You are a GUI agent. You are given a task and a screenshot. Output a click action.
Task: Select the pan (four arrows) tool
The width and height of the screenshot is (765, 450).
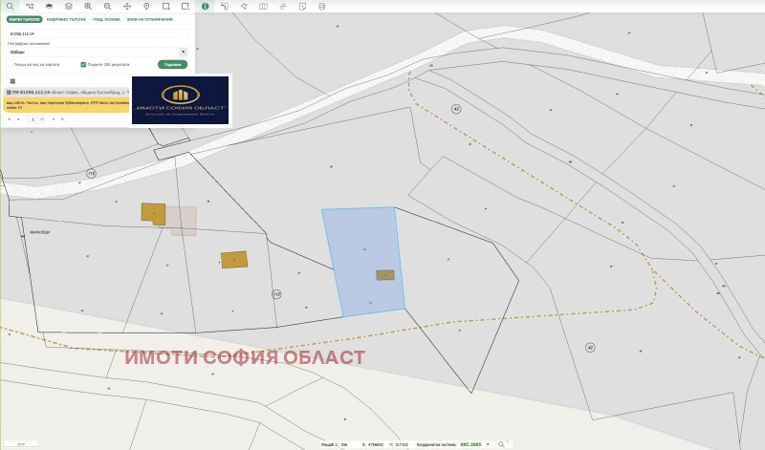[127, 7]
